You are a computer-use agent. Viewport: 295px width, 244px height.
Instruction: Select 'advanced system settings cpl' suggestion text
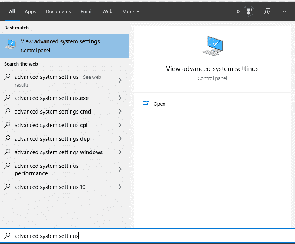[x=51, y=125]
